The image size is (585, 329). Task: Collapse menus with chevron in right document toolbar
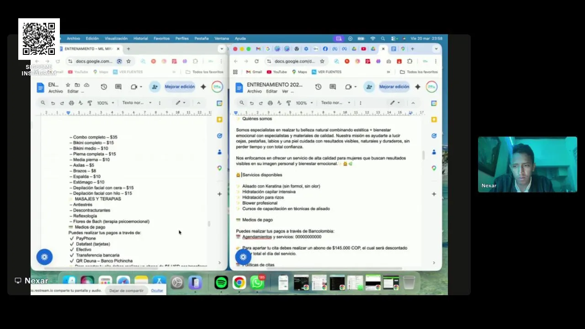413,103
